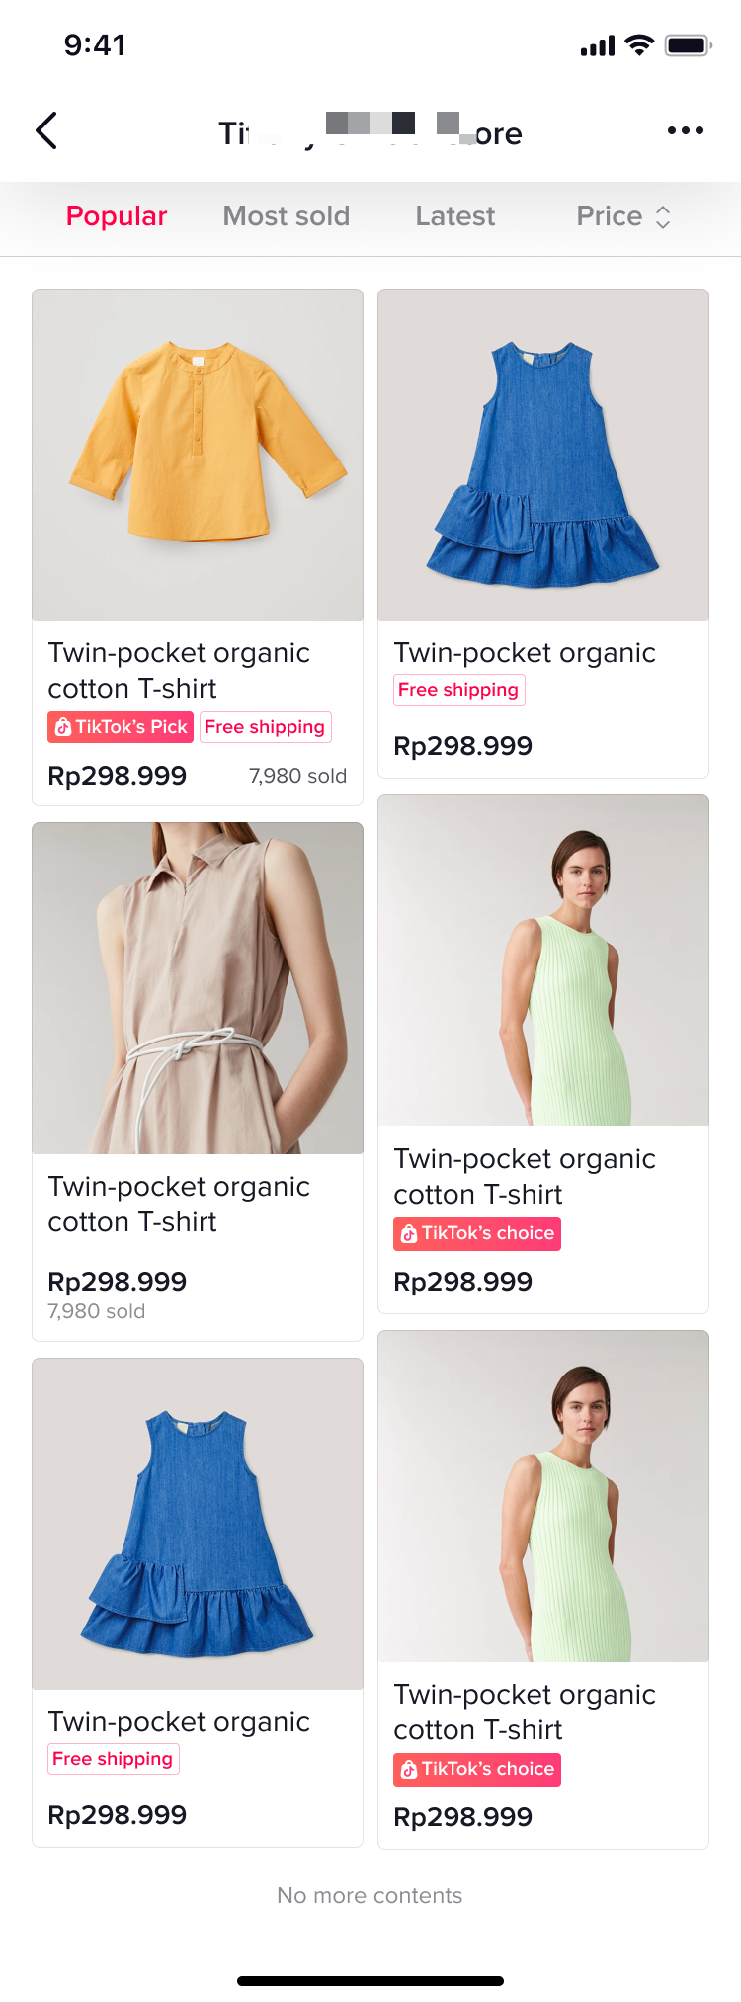Click the yellow shirt product title
This screenshot has height=2002, width=741.
click(x=179, y=670)
